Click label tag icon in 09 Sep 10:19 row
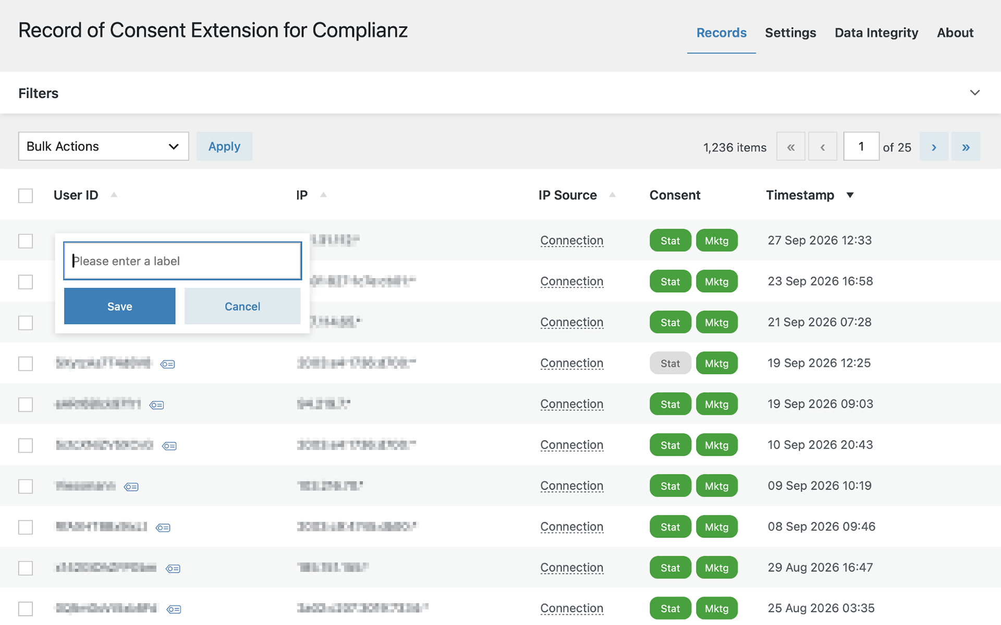The height and width of the screenshot is (625, 1001). click(131, 487)
